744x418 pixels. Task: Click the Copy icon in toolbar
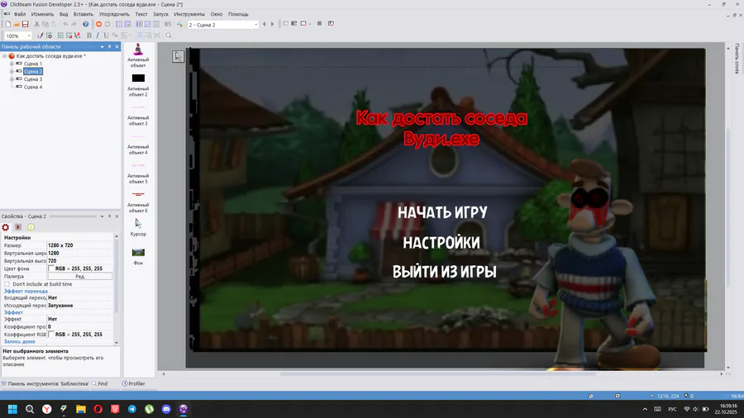click(45, 24)
